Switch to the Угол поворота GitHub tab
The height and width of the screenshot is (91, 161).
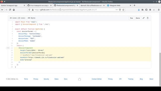(x=40, y=6)
